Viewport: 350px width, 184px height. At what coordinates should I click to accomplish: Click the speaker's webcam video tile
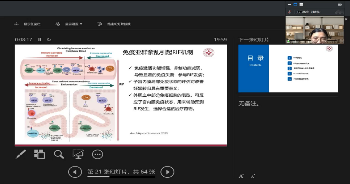point(315,30)
